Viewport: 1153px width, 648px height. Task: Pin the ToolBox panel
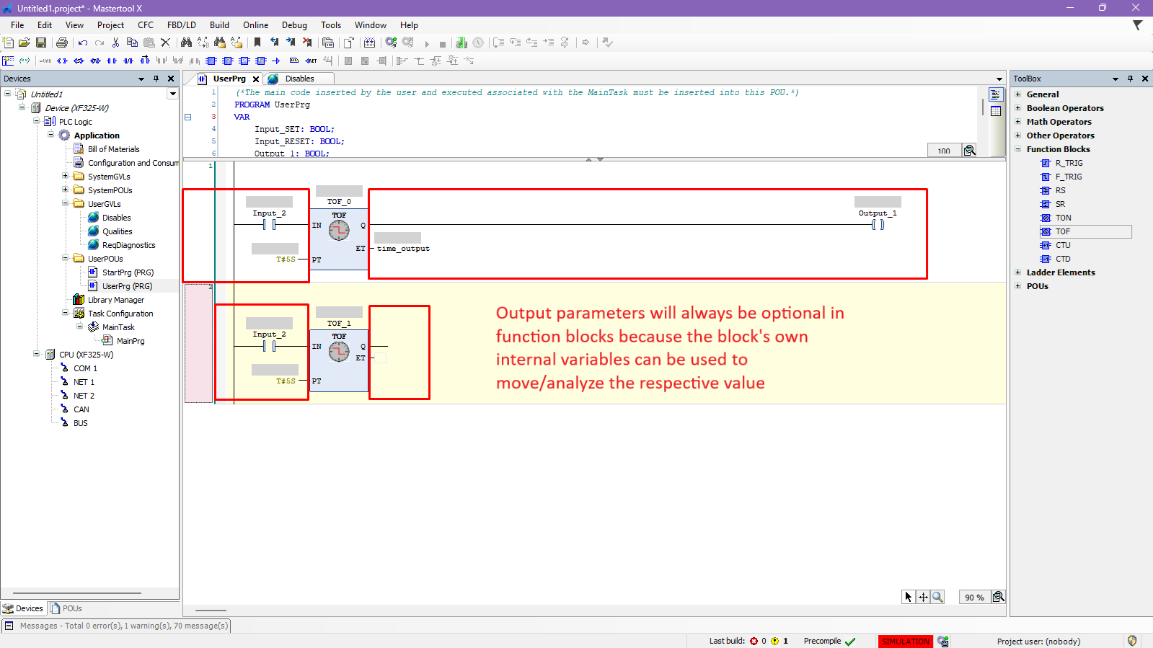click(x=1130, y=79)
